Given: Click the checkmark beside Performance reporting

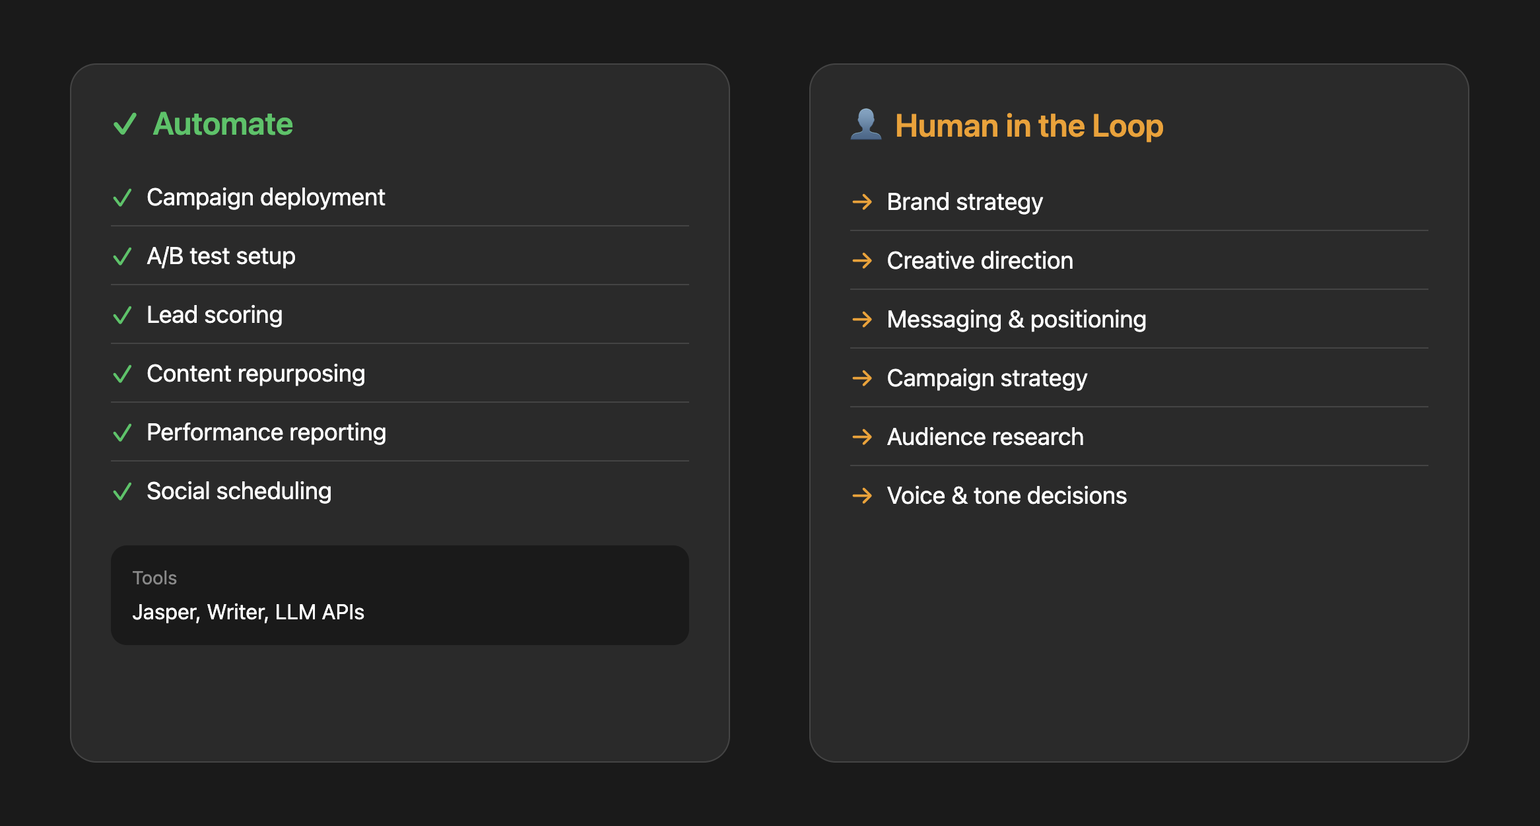Looking at the screenshot, I should pos(122,432).
